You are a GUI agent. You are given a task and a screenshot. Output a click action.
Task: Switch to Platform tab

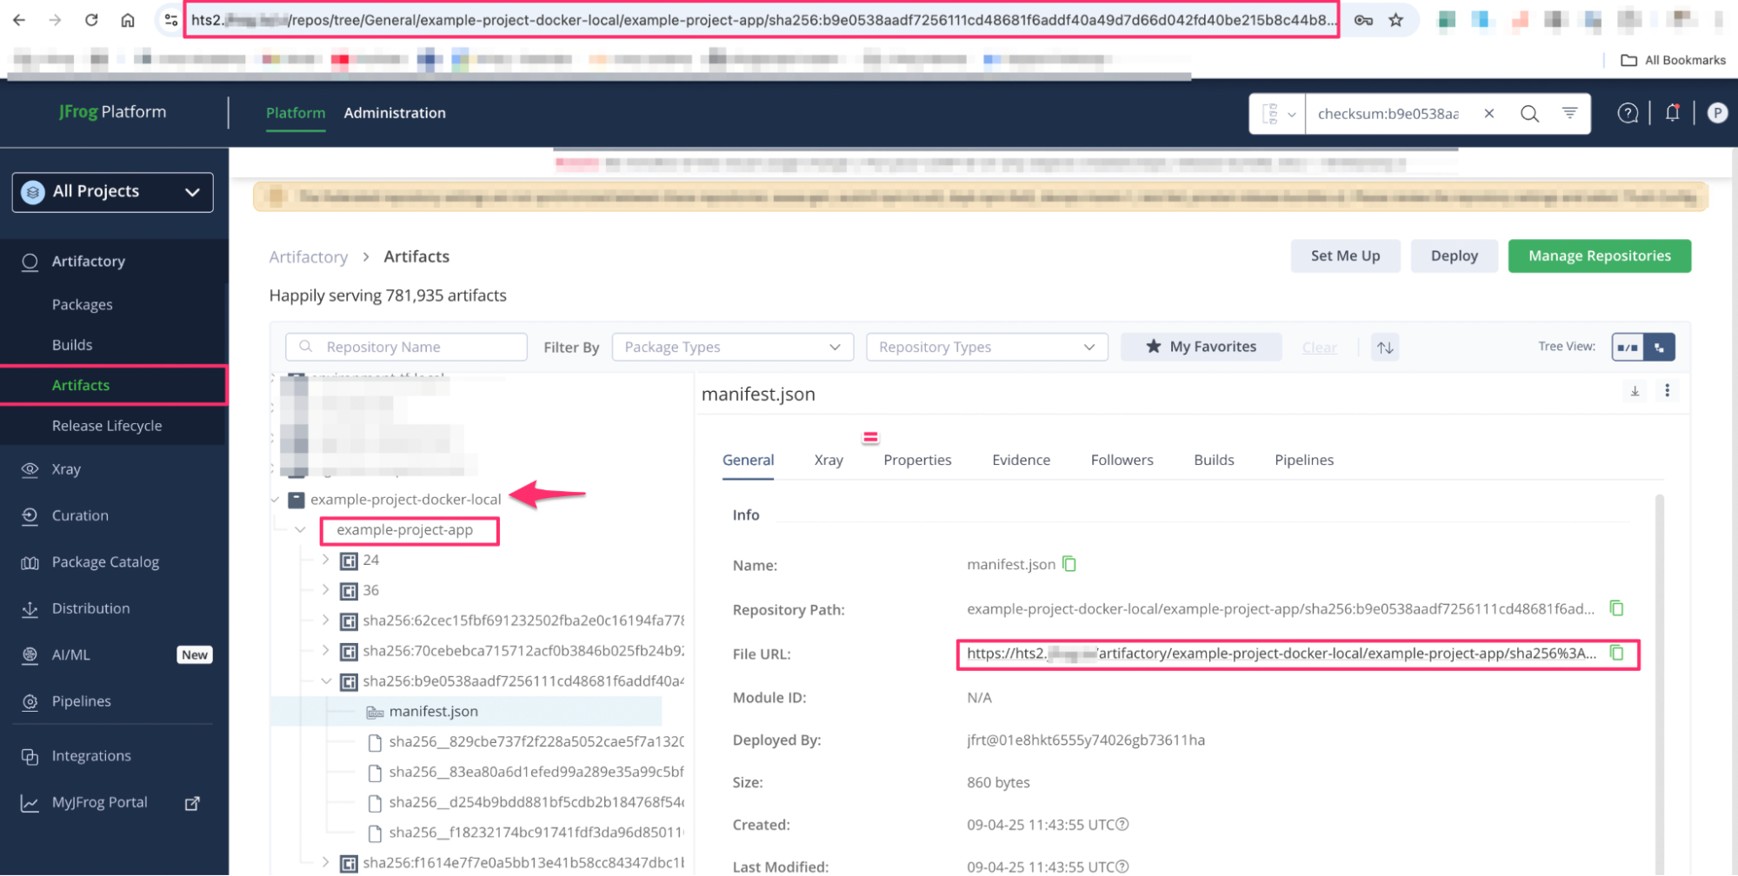click(296, 113)
